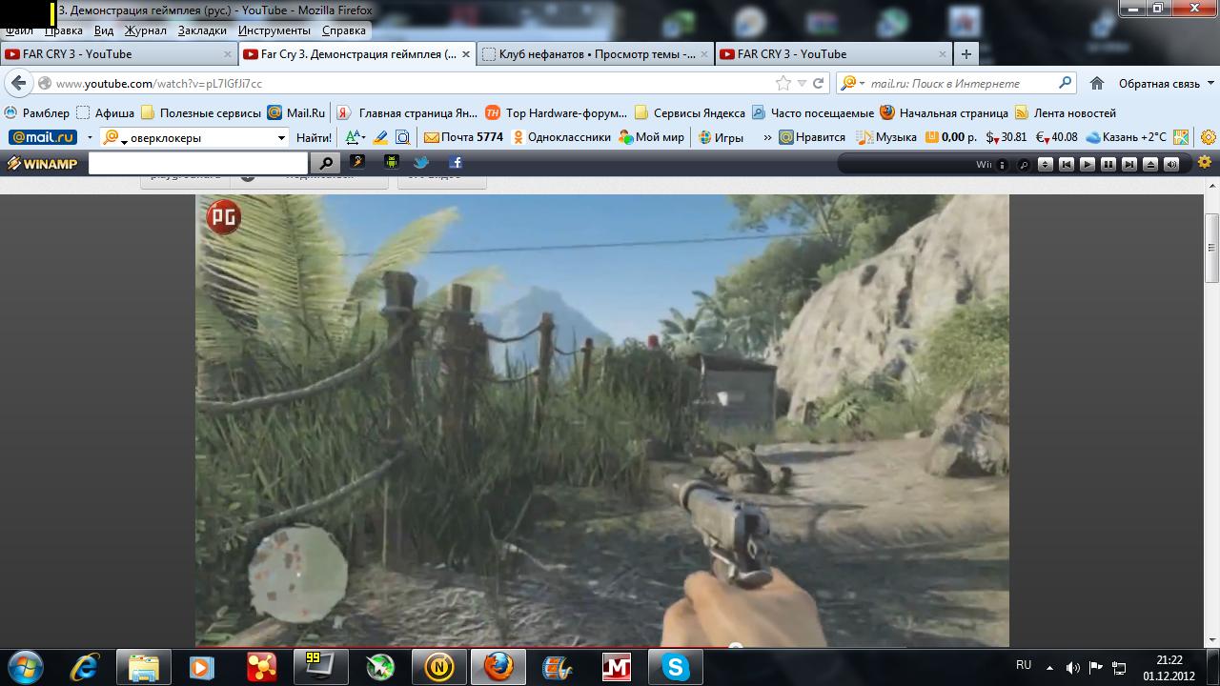Click the highlighter icon in Mail.ru toolbar
Screen dimensions: 1220x686
pyautogui.click(x=380, y=137)
